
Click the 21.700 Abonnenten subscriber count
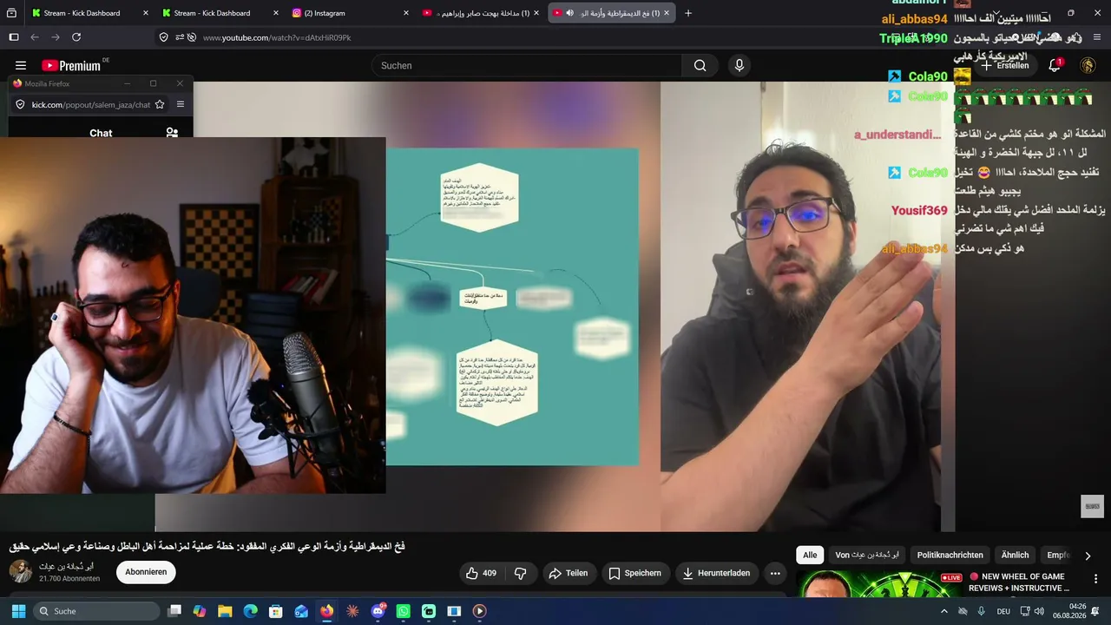(x=69, y=579)
